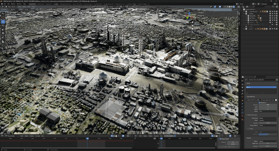Choose the Measure ruler tool

3,41
